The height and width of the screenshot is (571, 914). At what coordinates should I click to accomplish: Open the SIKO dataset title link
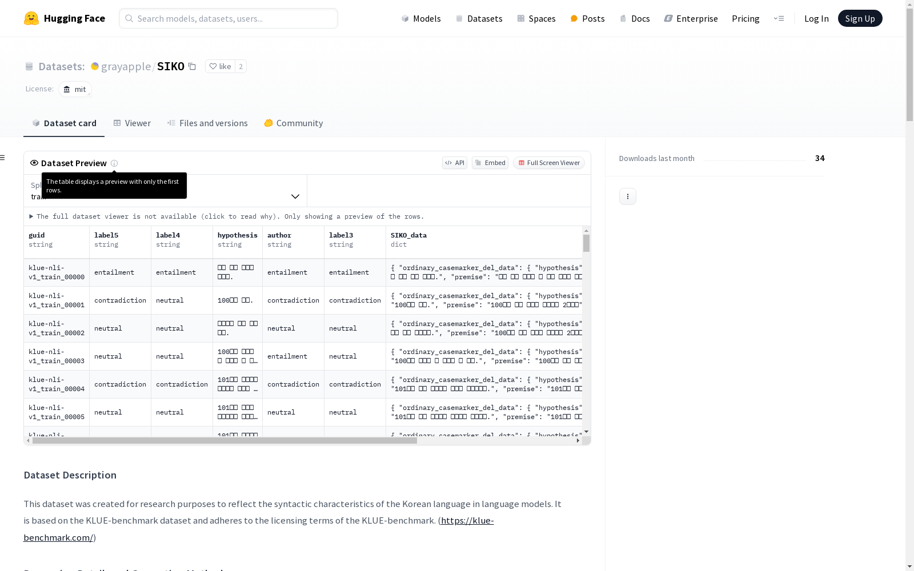[x=171, y=66]
